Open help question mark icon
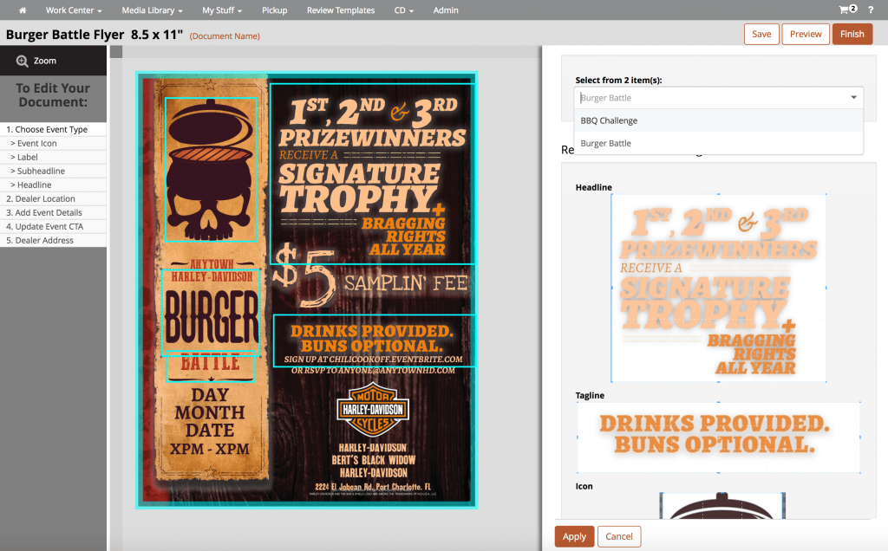The image size is (888, 551). (x=871, y=10)
